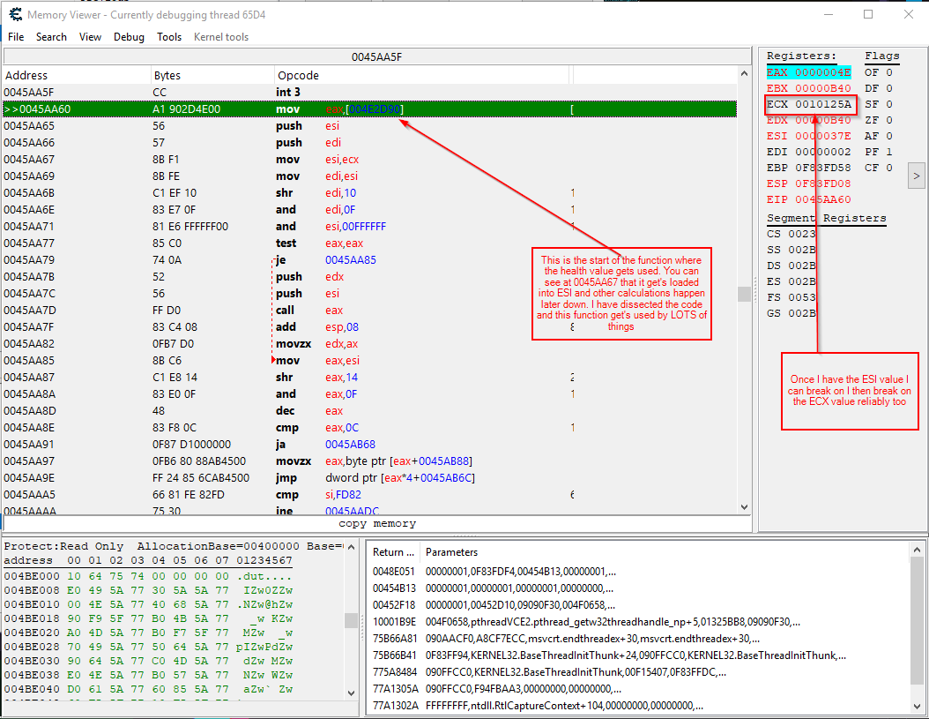Open the Tools menu
This screenshot has height=719, width=929.
169,37
